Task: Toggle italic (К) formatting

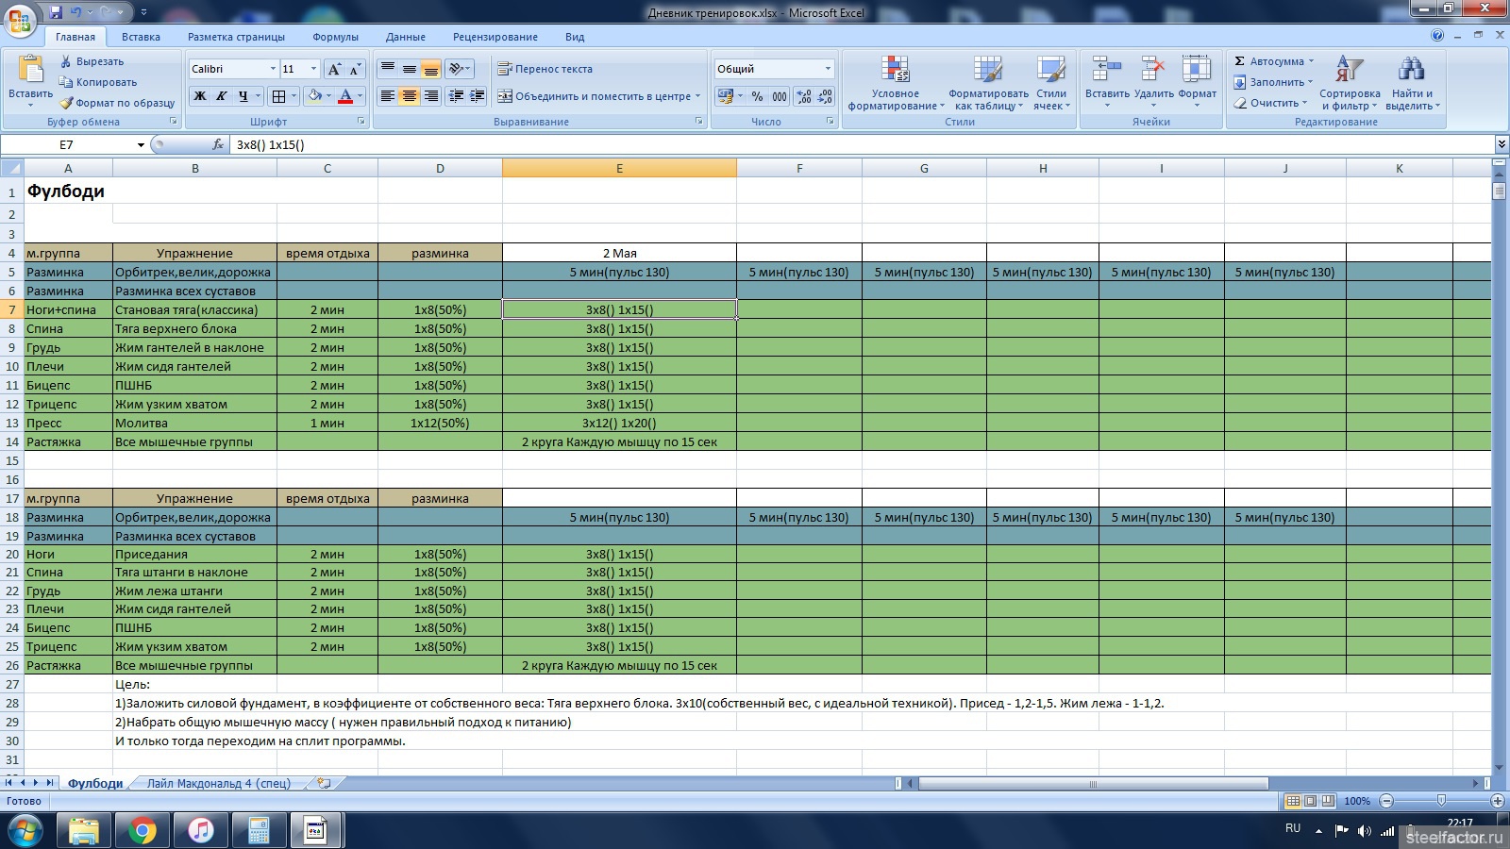Action: click(x=221, y=96)
